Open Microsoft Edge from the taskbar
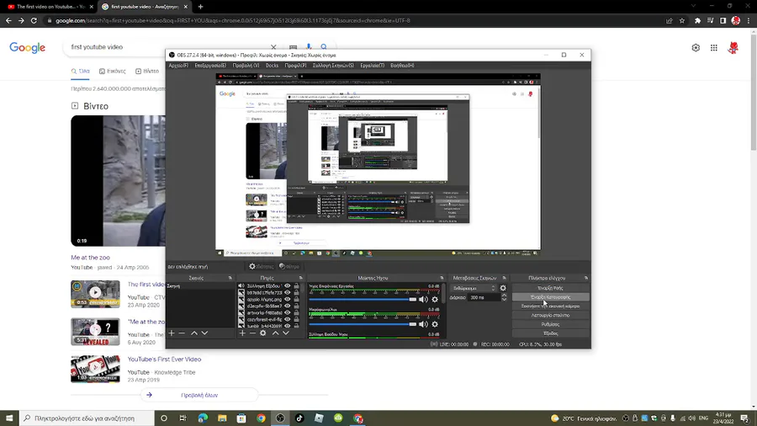This screenshot has width=757, height=426. point(203,418)
